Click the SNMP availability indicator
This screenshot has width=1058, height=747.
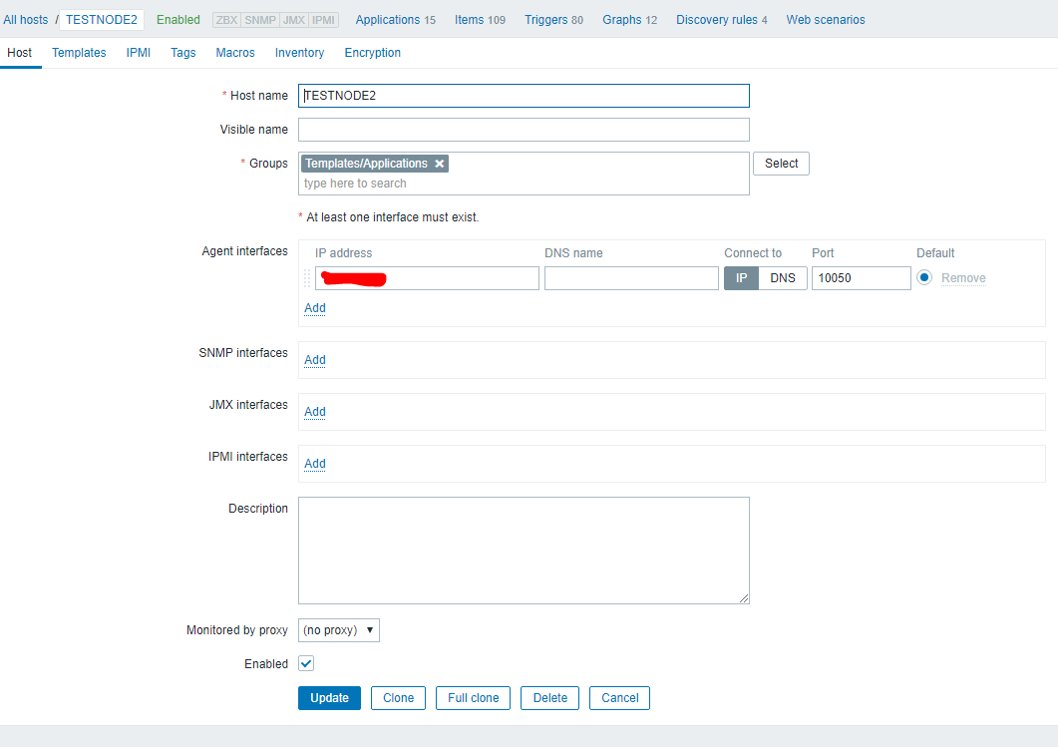259,20
